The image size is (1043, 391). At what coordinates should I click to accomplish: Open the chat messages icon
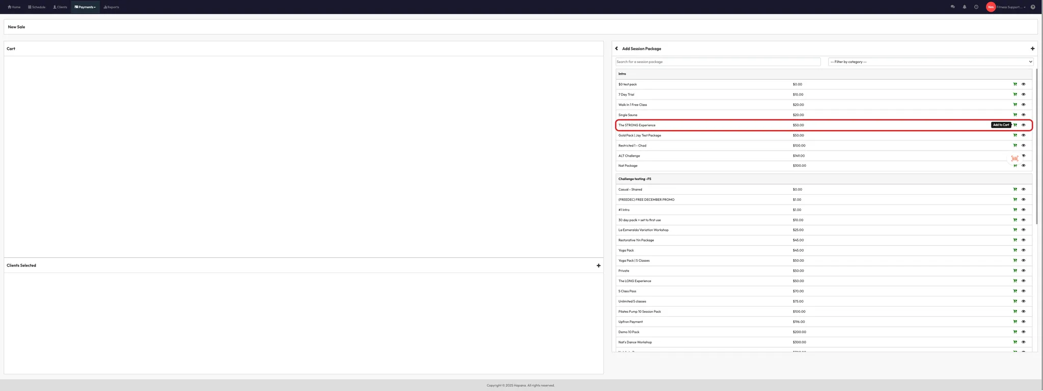[x=952, y=7]
